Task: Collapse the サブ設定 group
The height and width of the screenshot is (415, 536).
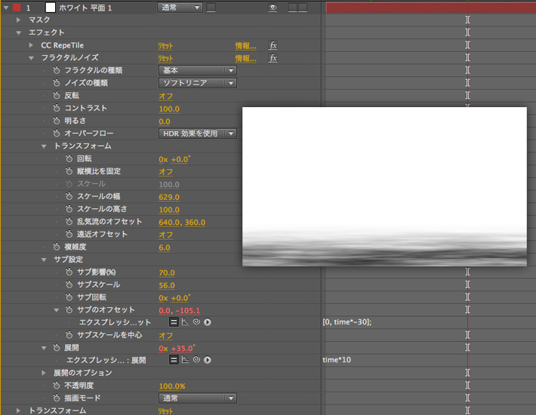Action: 44,260
